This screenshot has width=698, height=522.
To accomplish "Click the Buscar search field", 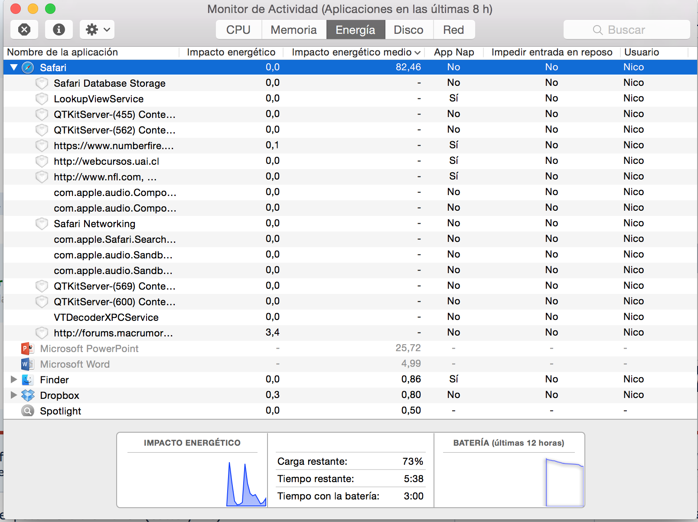I will 626,29.
